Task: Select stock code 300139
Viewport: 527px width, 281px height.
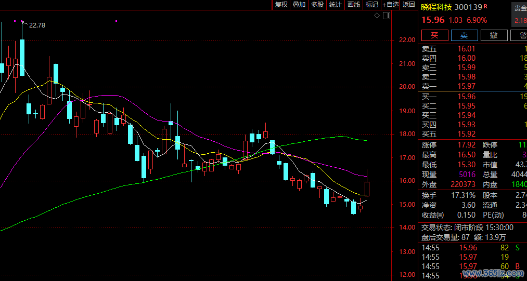Action: point(469,7)
